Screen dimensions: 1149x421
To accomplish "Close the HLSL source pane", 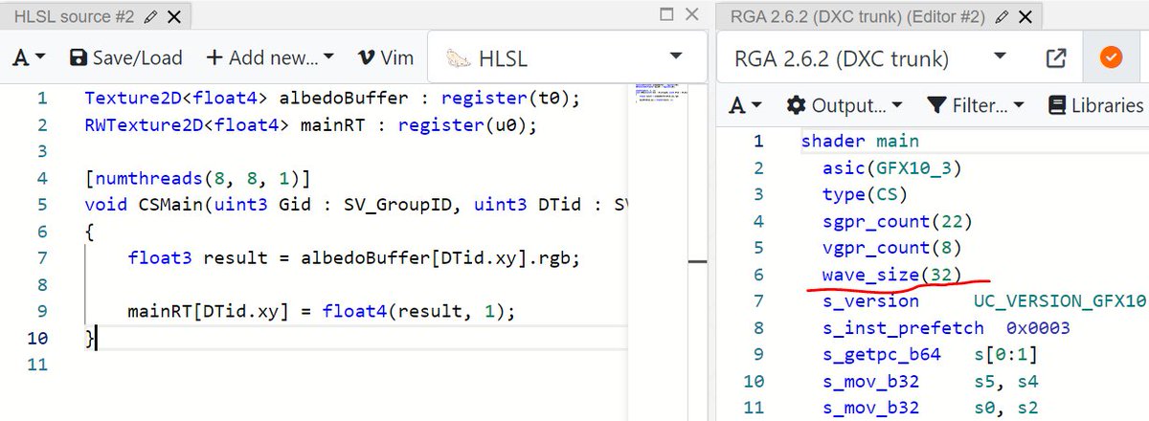I will pyautogui.click(x=692, y=14).
